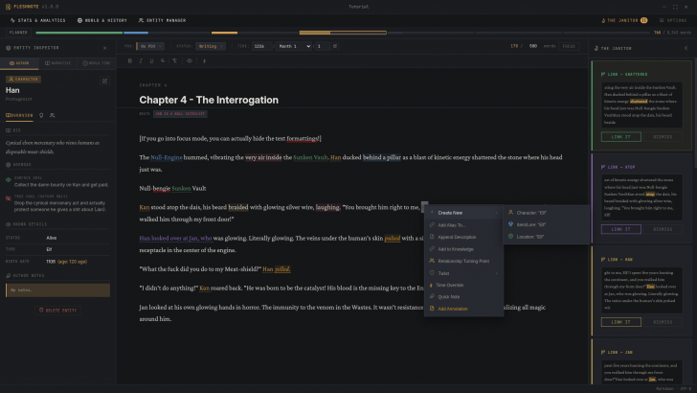The height and width of the screenshot is (393, 697).
Task: Choose Relationship Turning Point in context menu
Action: pos(463,262)
